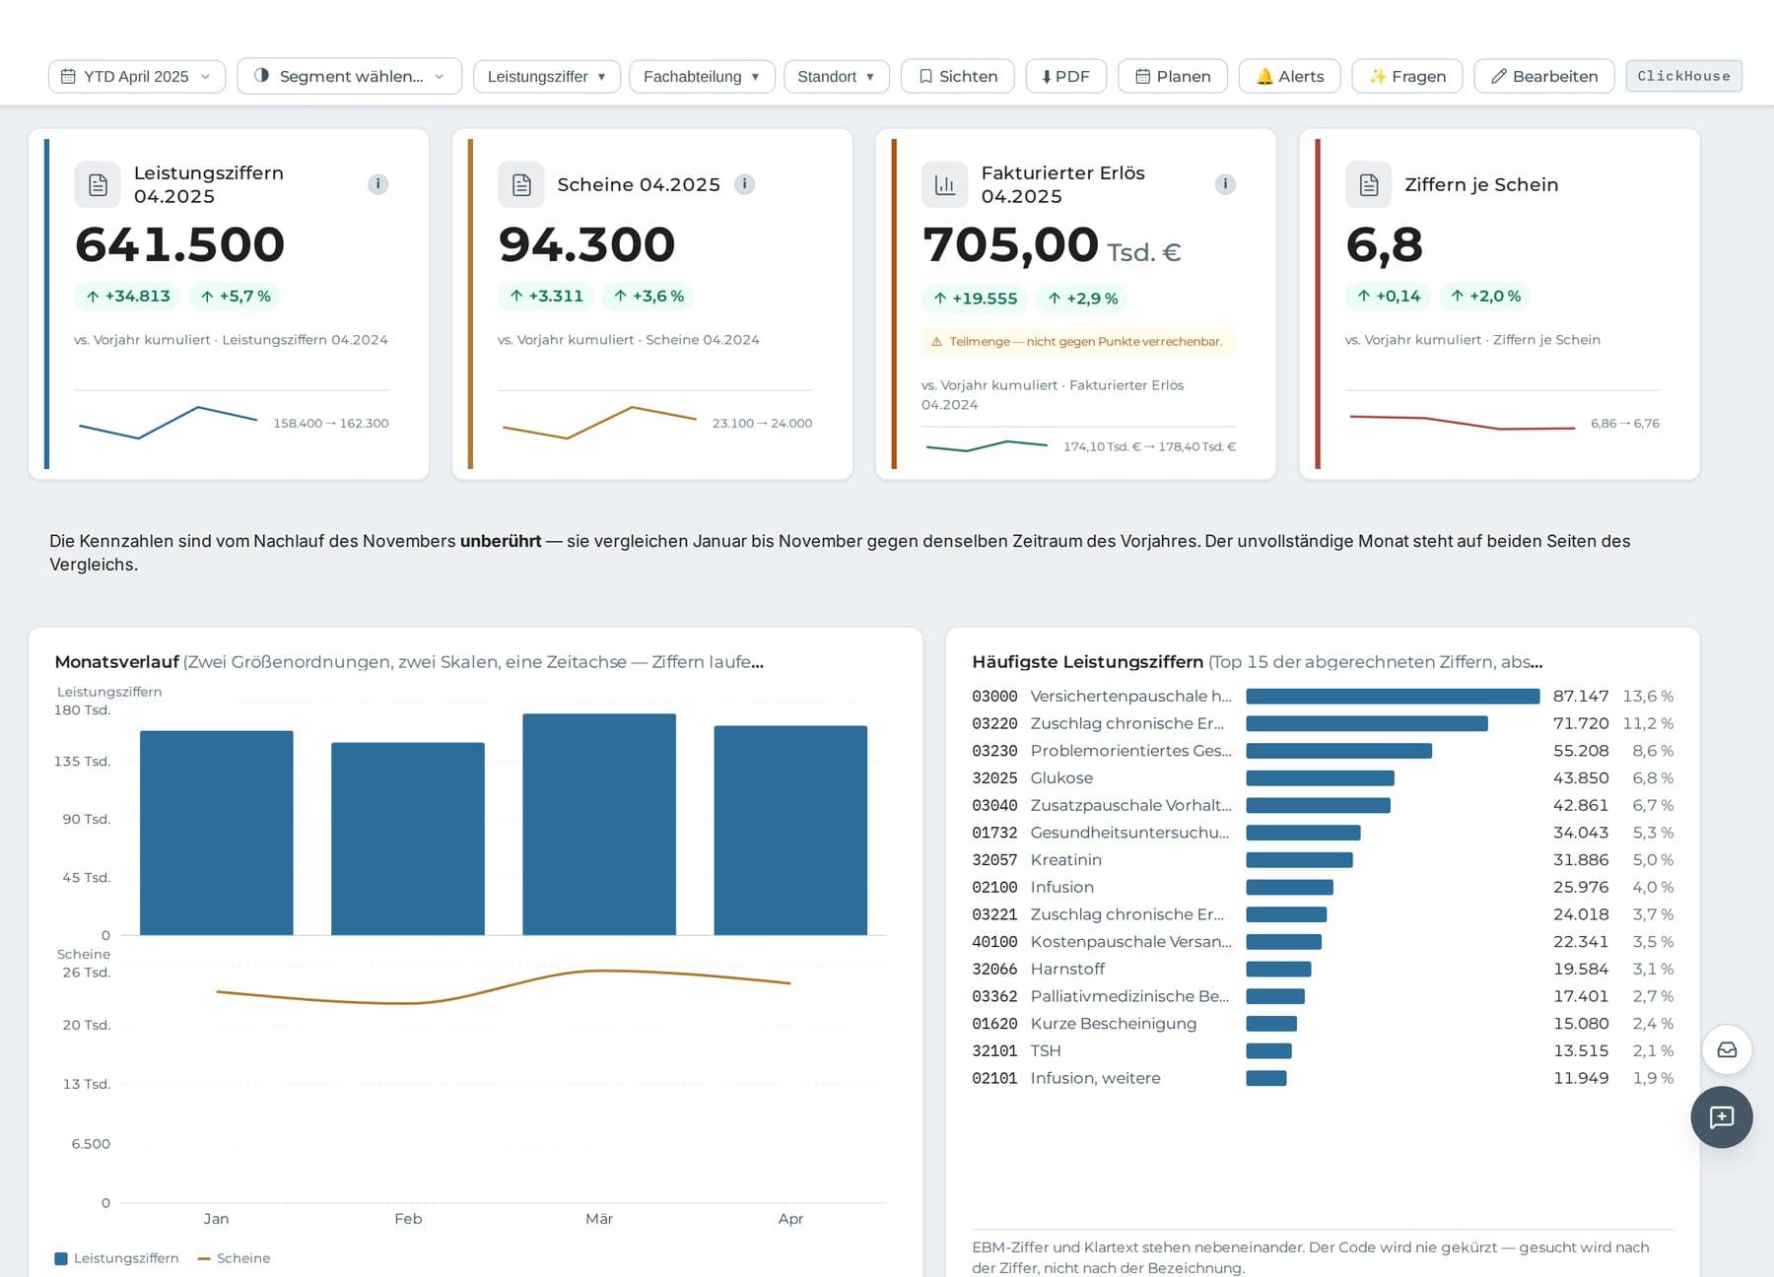Click the Fragen AI button

click(x=1406, y=76)
